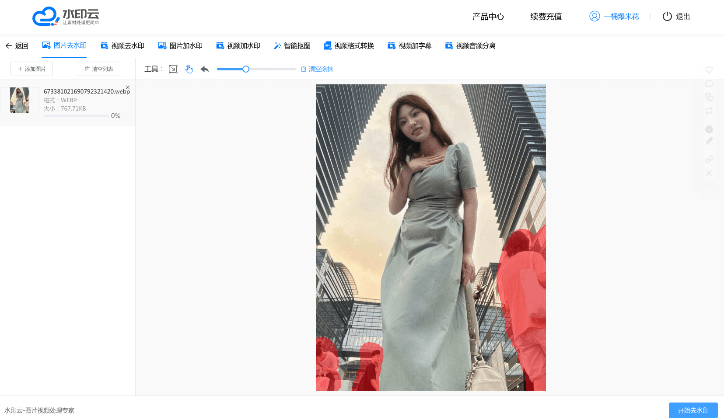The width and height of the screenshot is (724, 420).
Task: Go back using the 返回 arrow
Action: point(17,45)
